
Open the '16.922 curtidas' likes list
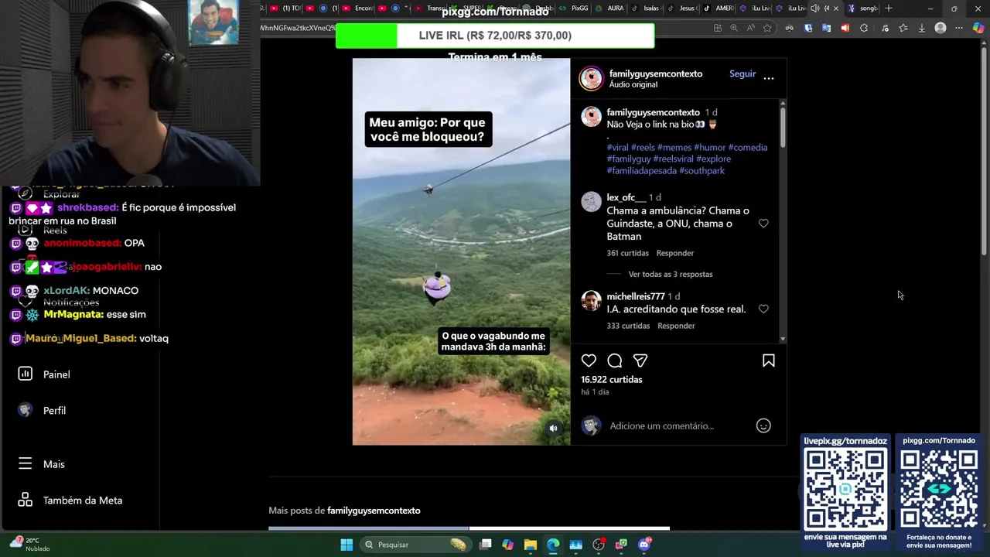point(612,379)
